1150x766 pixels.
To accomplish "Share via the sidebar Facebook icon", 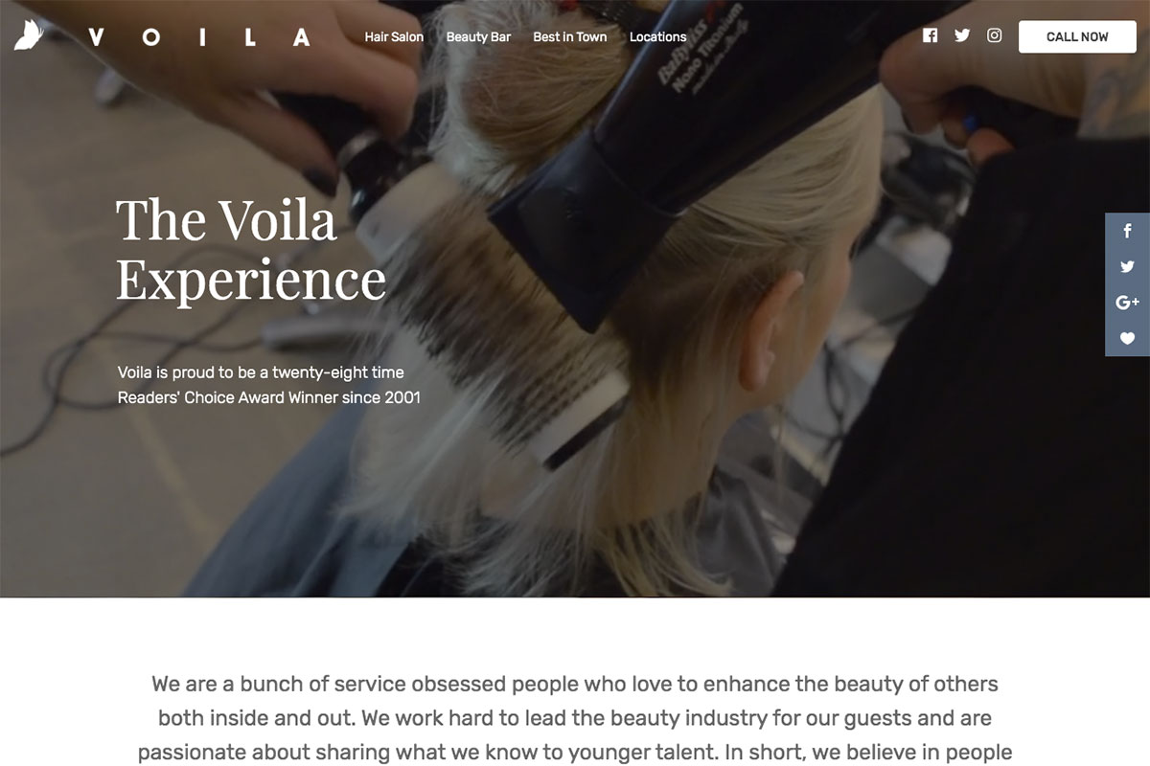I will pyautogui.click(x=1128, y=231).
